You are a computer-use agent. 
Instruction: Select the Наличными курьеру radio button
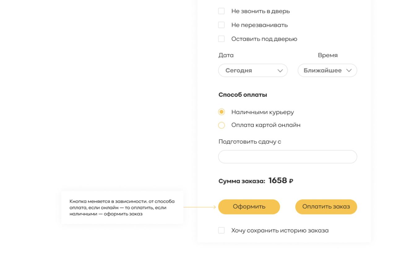click(222, 112)
